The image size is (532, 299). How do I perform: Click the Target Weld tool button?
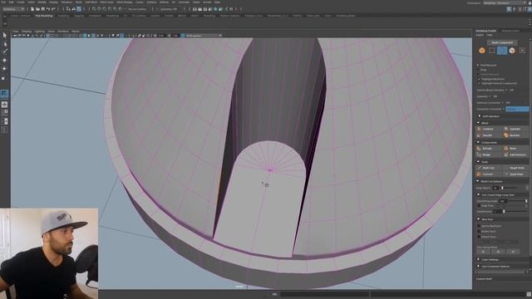coord(515,168)
